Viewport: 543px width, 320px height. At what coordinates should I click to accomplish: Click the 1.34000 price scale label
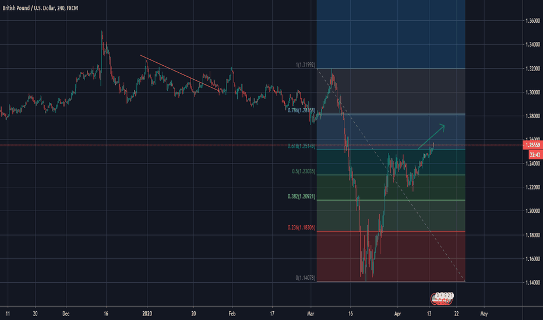[x=533, y=45]
